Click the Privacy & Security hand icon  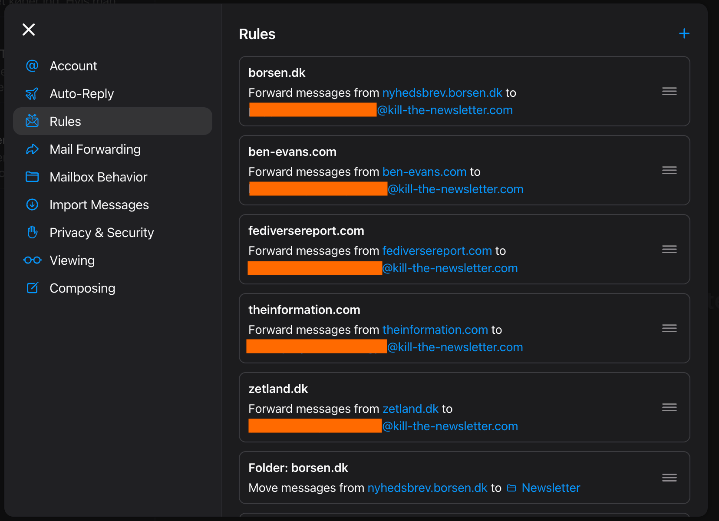(x=32, y=232)
